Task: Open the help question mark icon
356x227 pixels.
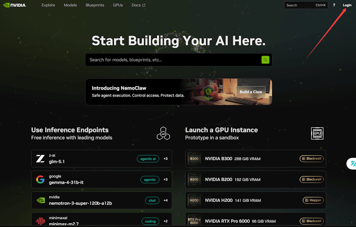Action: coord(334,5)
